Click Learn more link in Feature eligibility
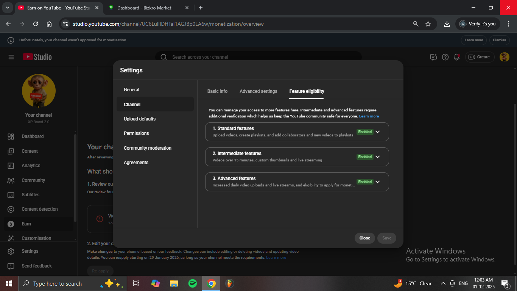This screenshot has height=291, width=517. pos(369,116)
